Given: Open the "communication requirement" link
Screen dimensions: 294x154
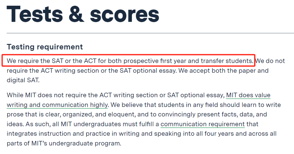Looking at the screenshot, I should click(x=203, y=124).
